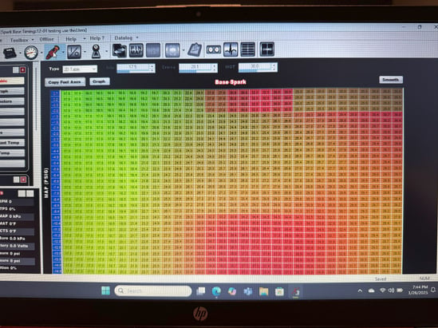Expand the arrow beside the joystick icon
This screenshot has height=328, width=438.
pos(106,51)
